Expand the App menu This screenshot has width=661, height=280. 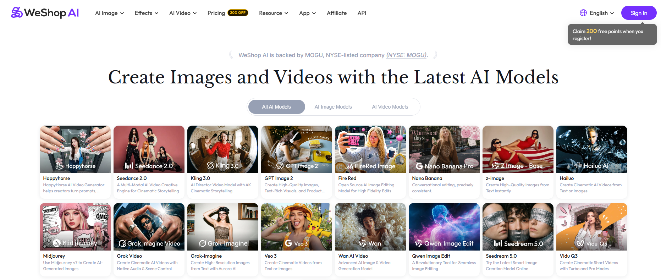point(308,13)
